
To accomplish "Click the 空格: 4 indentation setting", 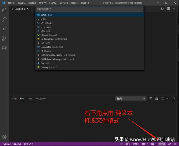I will click(x=136, y=144).
